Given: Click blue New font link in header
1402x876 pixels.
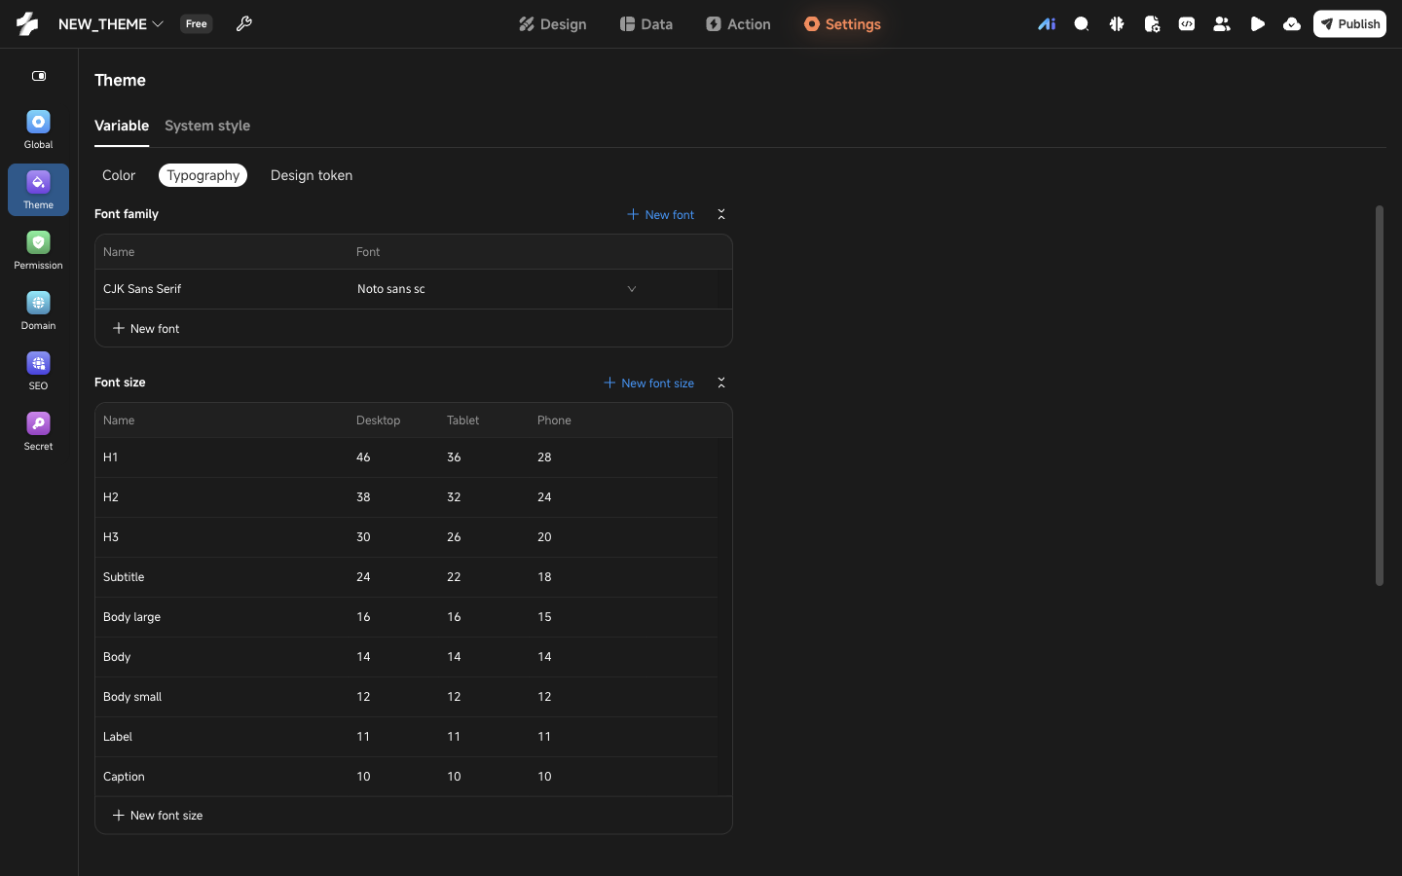Looking at the screenshot, I should 660,214.
